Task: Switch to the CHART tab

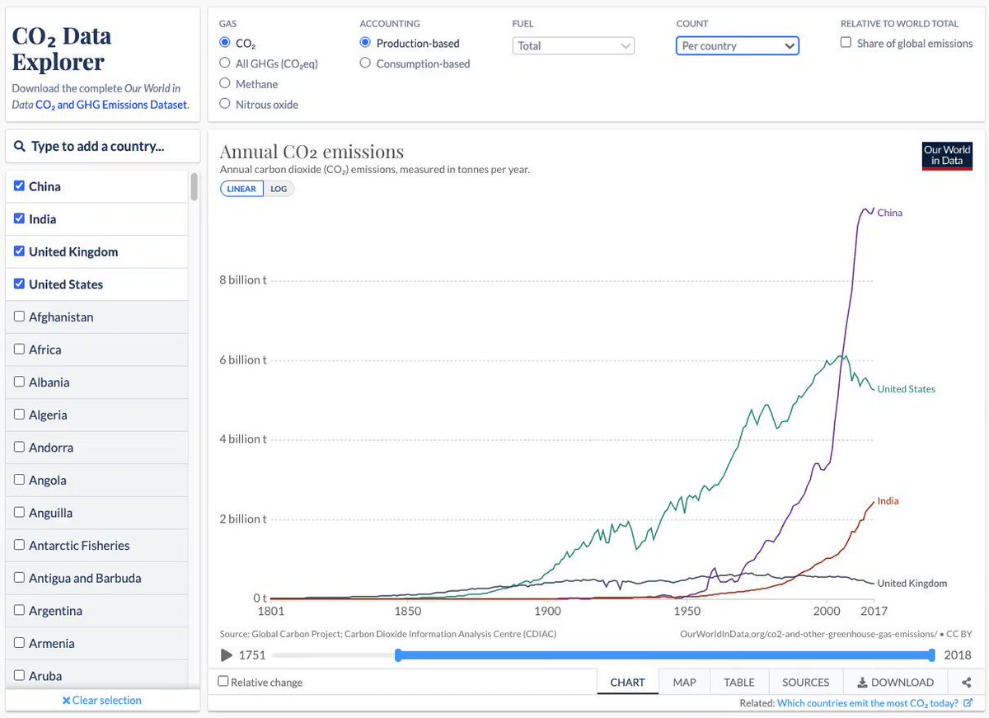Action: tap(627, 683)
